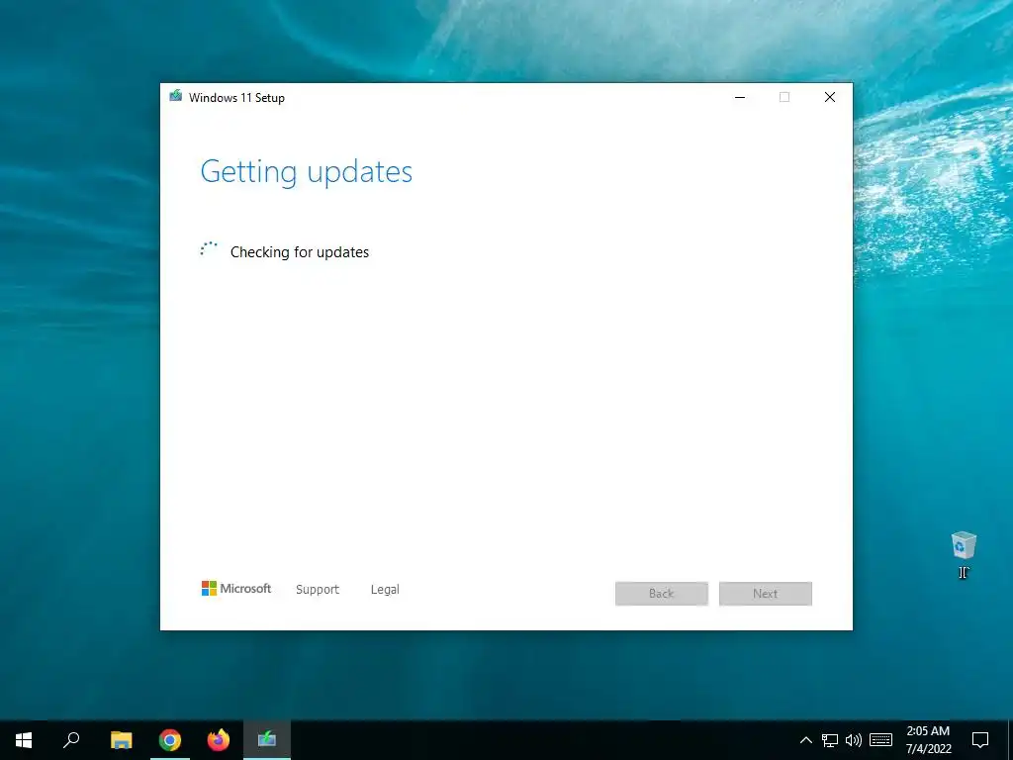Open the Windows Start menu

pos(24,740)
